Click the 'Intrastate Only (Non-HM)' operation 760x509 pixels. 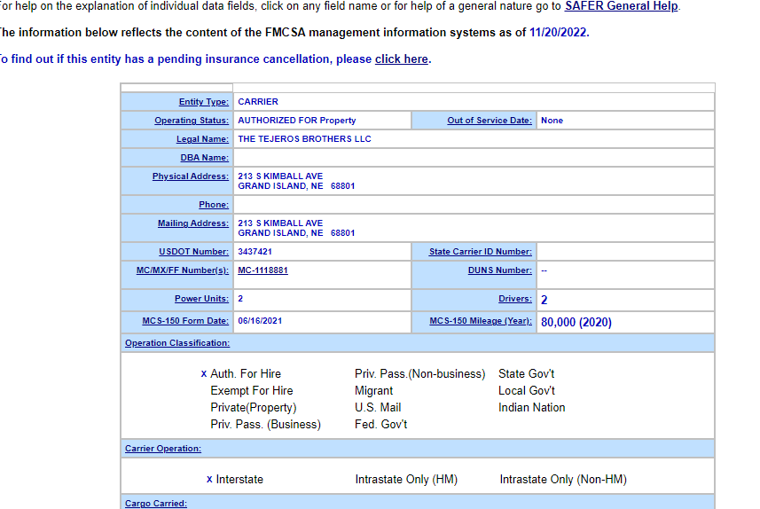click(563, 480)
